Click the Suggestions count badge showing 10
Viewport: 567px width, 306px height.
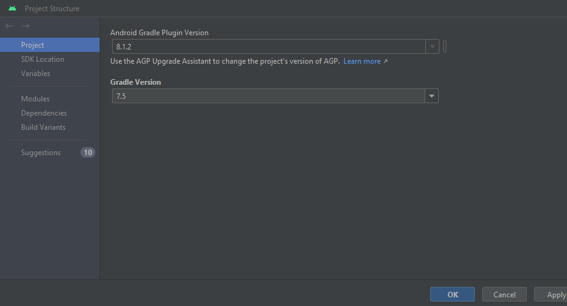87,153
